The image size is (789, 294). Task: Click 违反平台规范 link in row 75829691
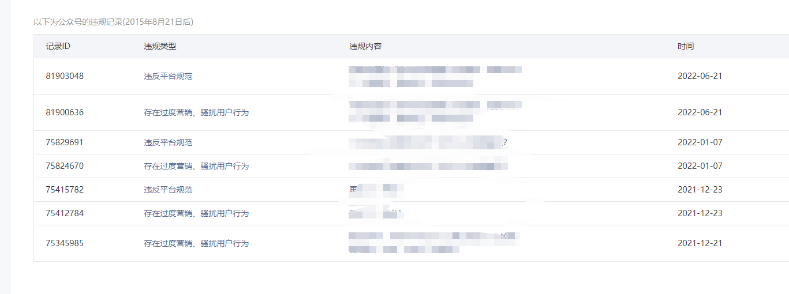pyautogui.click(x=168, y=142)
